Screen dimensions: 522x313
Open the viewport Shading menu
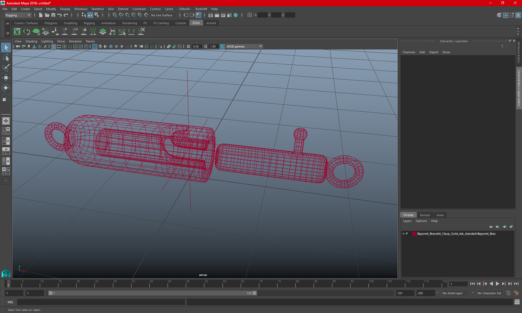point(31,41)
